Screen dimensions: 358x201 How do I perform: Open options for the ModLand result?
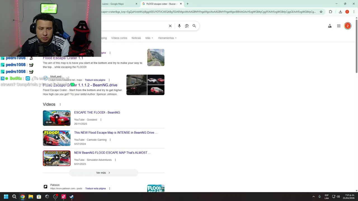(x=109, y=80)
